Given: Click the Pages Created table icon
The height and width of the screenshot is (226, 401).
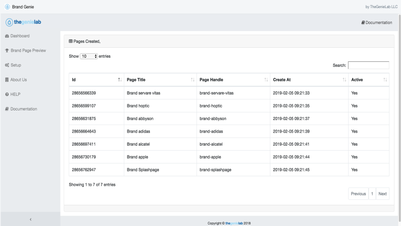Looking at the screenshot, I should coord(71,41).
